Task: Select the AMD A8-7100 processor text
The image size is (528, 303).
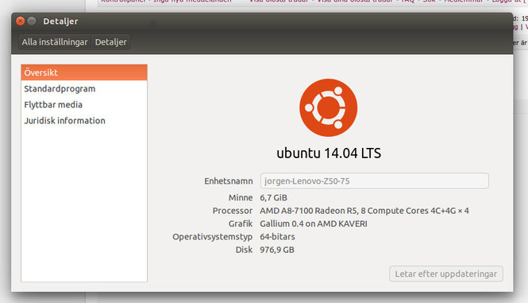Action: click(x=364, y=211)
